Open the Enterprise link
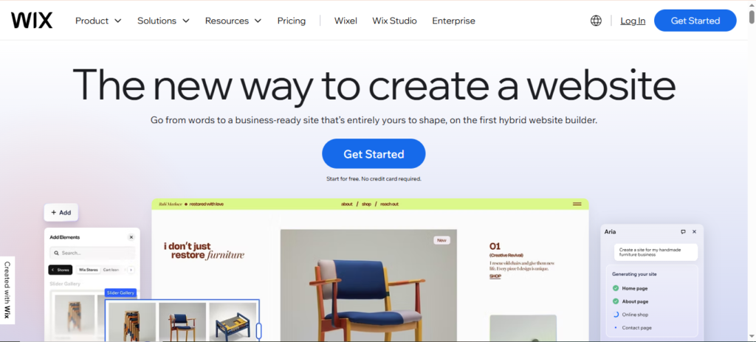This screenshot has width=756, height=342. pyautogui.click(x=453, y=21)
